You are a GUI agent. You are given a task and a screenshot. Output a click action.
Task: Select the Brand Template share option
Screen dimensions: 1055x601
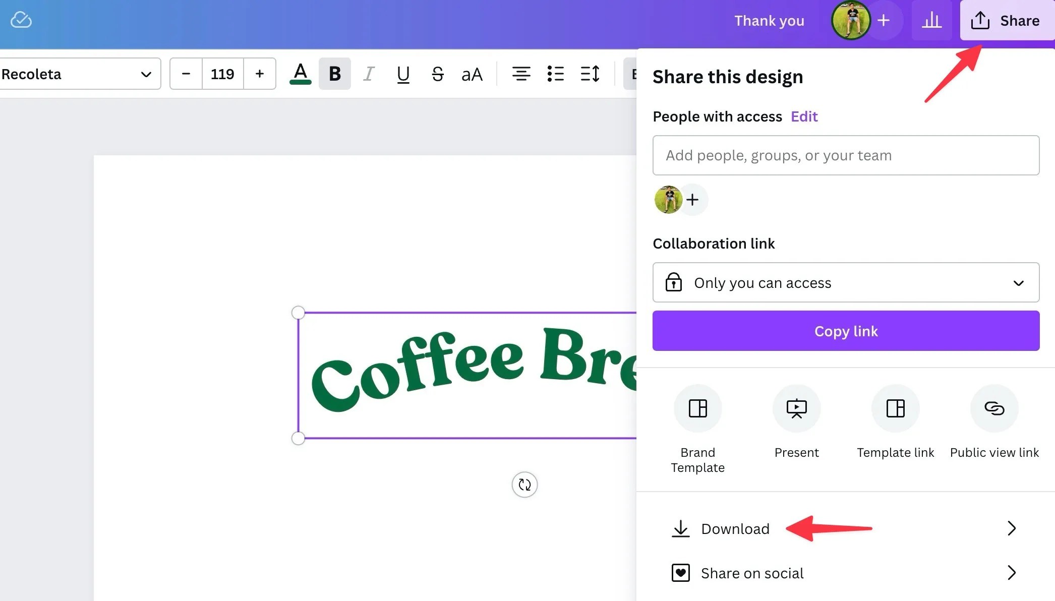pyautogui.click(x=697, y=408)
